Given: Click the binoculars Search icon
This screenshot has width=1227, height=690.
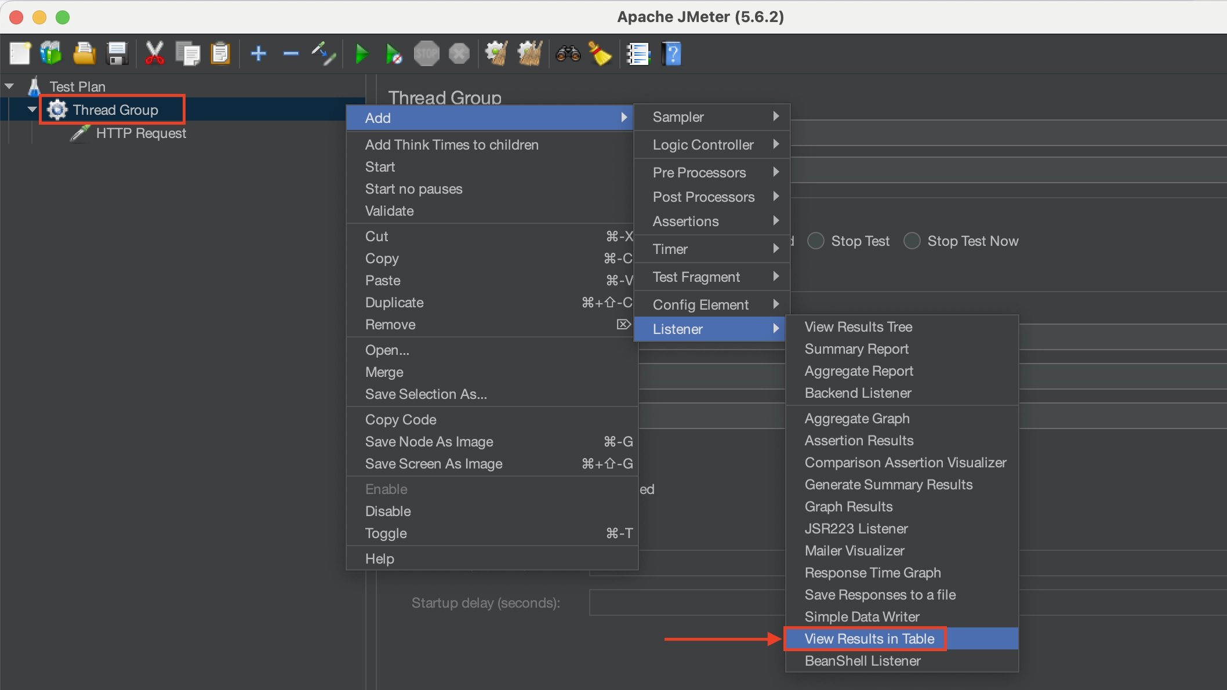Looking at the screenshot, I should pos(568,55).
